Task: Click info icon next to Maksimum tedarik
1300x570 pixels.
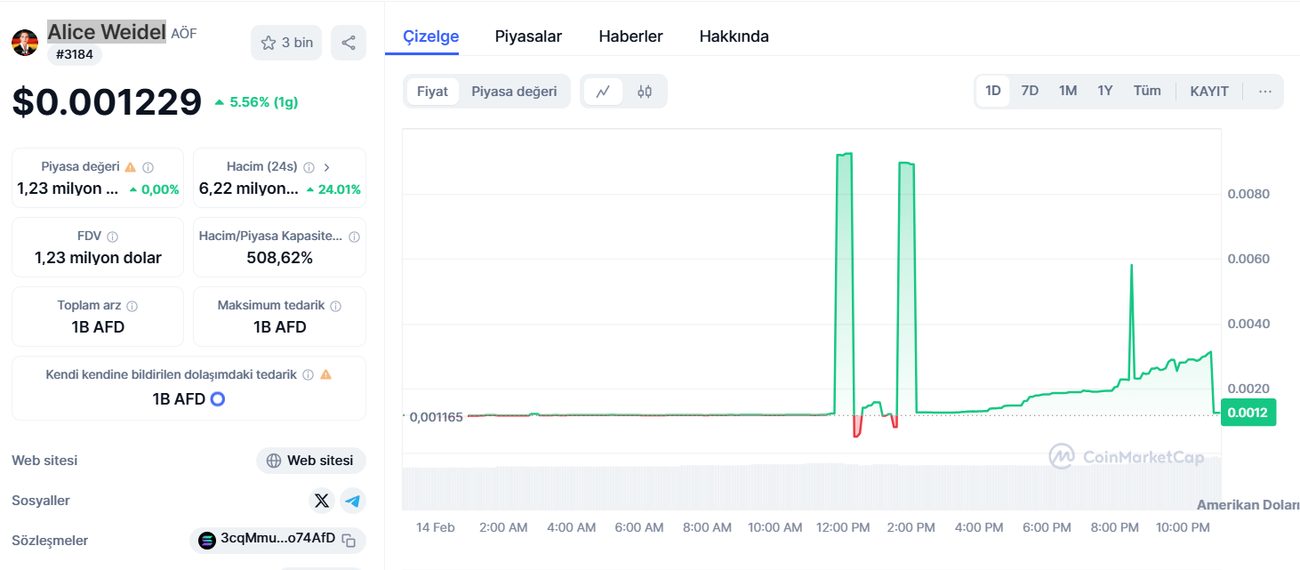Action: [x=335, y=306]
